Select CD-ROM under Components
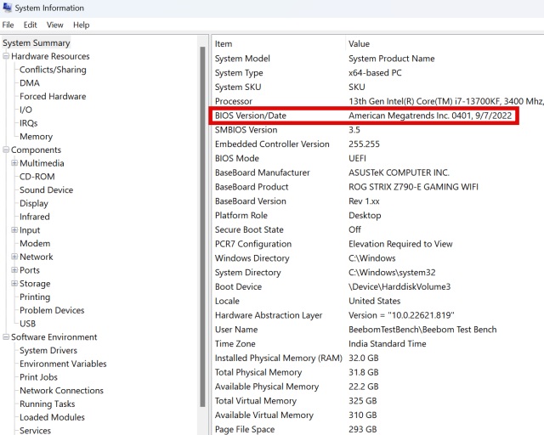 [37, 177]
